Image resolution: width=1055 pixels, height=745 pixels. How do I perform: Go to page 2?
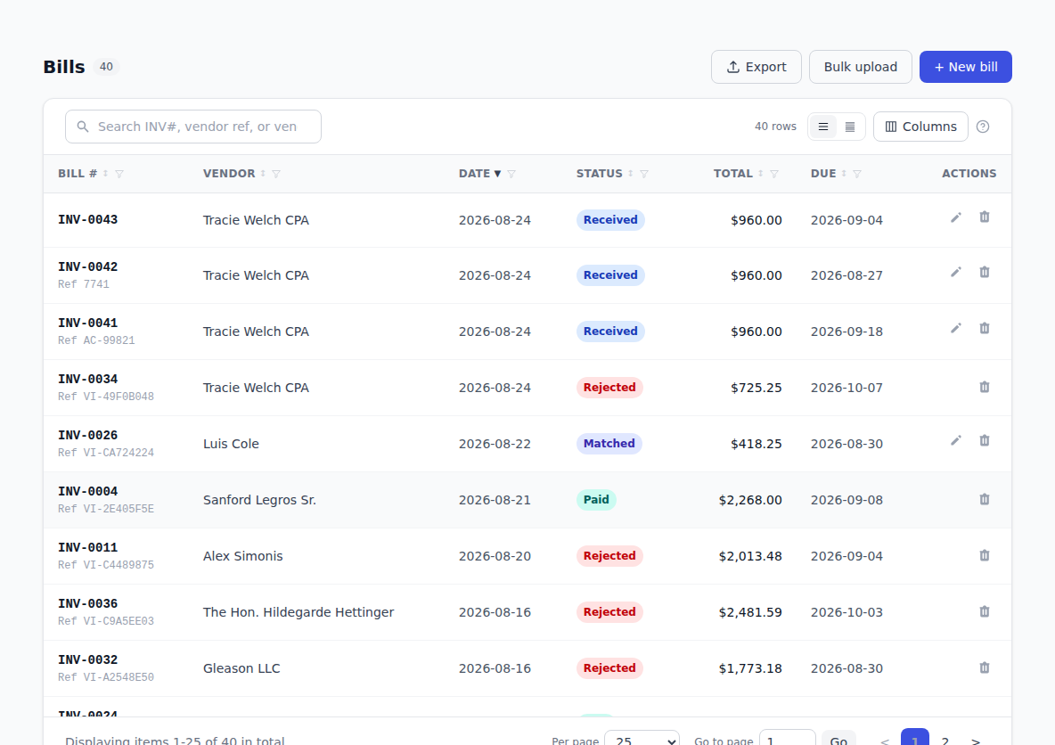[945, 739]
